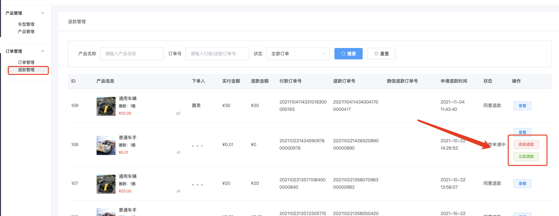Click the 状态 table column header
The width and height of the screenshot is (559, 216).
[x=488, y=81]
